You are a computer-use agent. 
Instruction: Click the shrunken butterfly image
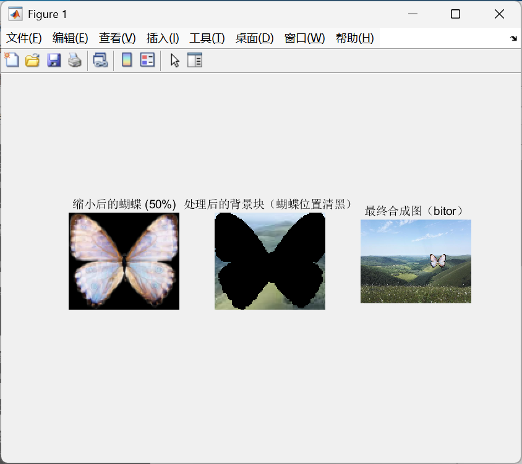coord(124,261)
